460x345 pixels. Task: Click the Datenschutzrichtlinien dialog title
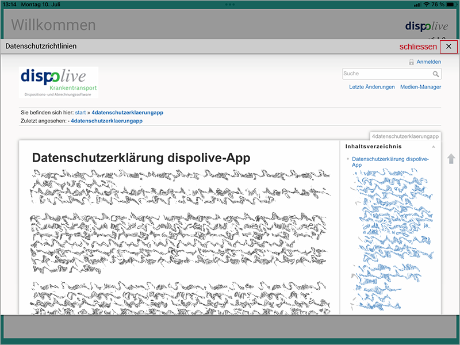(41, 47)
